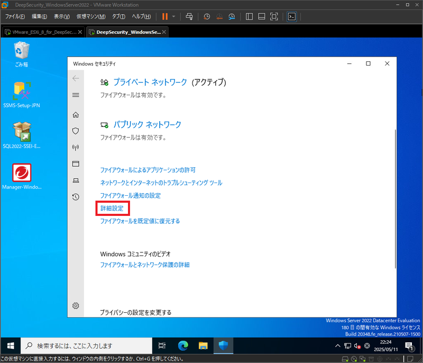The width and height of the screenshot is (423, 363).
Task: Open the 編集(E) menu
Action: (39, 16)
